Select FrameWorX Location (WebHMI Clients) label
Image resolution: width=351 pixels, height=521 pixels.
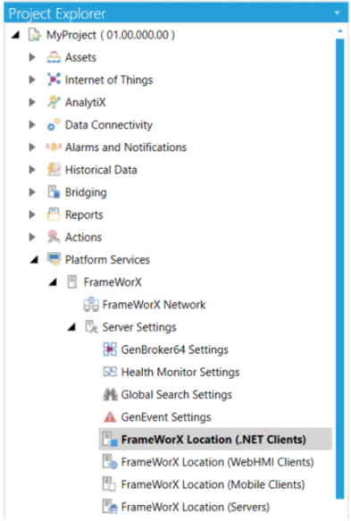(x=218, y=462)
